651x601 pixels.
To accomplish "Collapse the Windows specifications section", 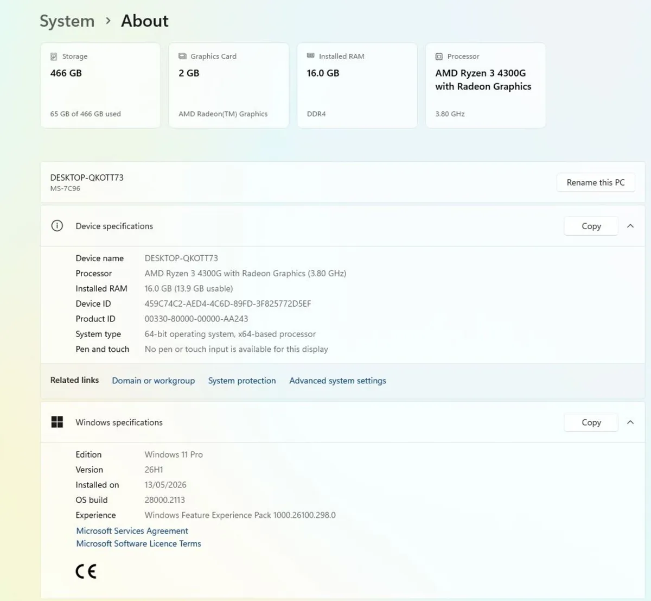I will point(630,422).
